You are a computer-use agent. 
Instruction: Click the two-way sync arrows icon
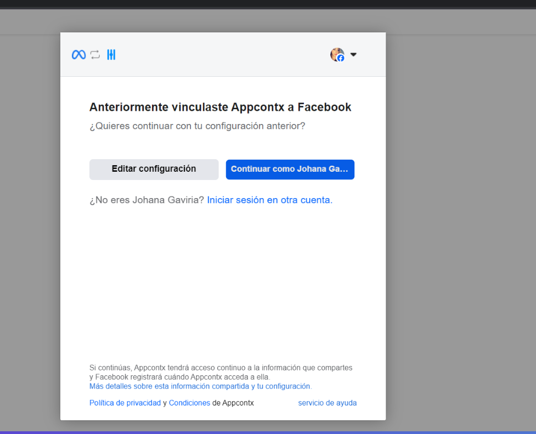[95, 54]
